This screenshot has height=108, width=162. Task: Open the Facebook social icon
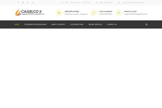pyautogui.click(x=18, y=3)
